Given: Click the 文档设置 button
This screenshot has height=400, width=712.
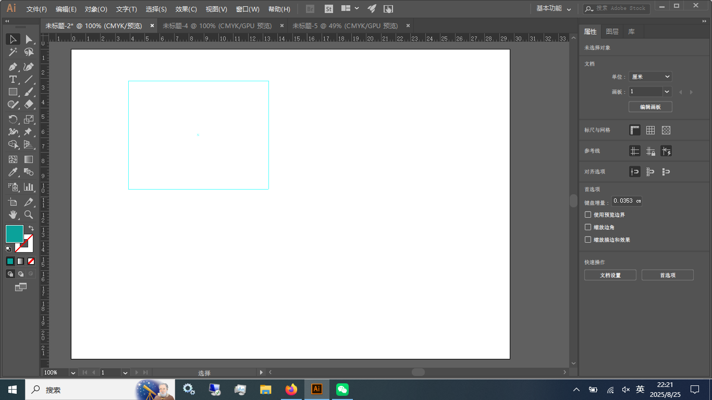Looking at the screenshot, I should (610, 275).
